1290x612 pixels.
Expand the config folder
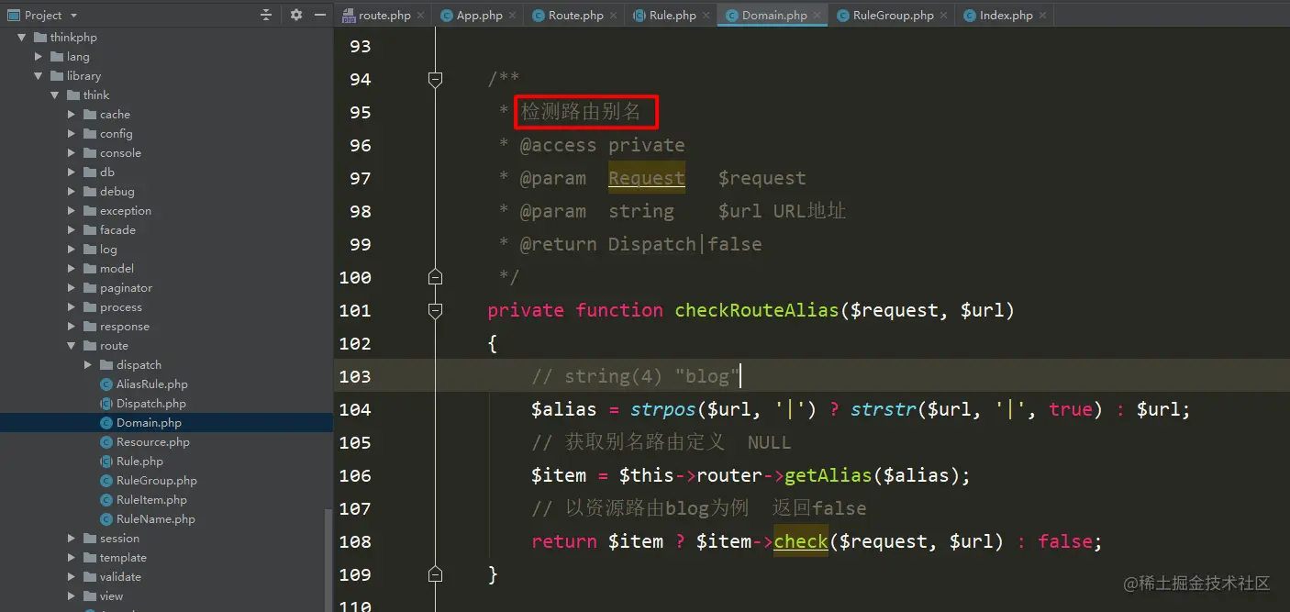pos(72,134)
